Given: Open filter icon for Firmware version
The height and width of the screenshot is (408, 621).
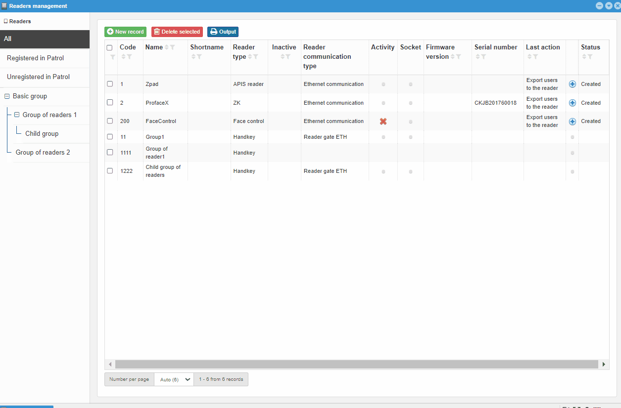Looking at the screenshot, I should (x=459, y=57).
